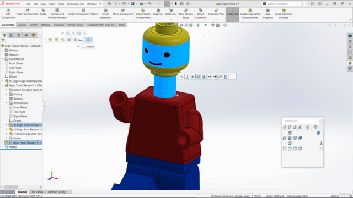Click the Exploded View tool
This screenshot has height=198, width=353.
(x=216, y=12)
